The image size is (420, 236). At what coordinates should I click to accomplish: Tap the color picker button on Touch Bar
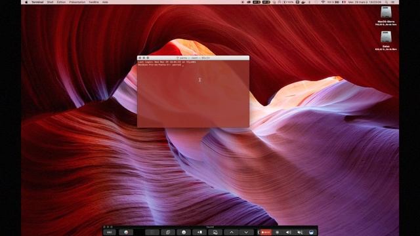point(126,232)
